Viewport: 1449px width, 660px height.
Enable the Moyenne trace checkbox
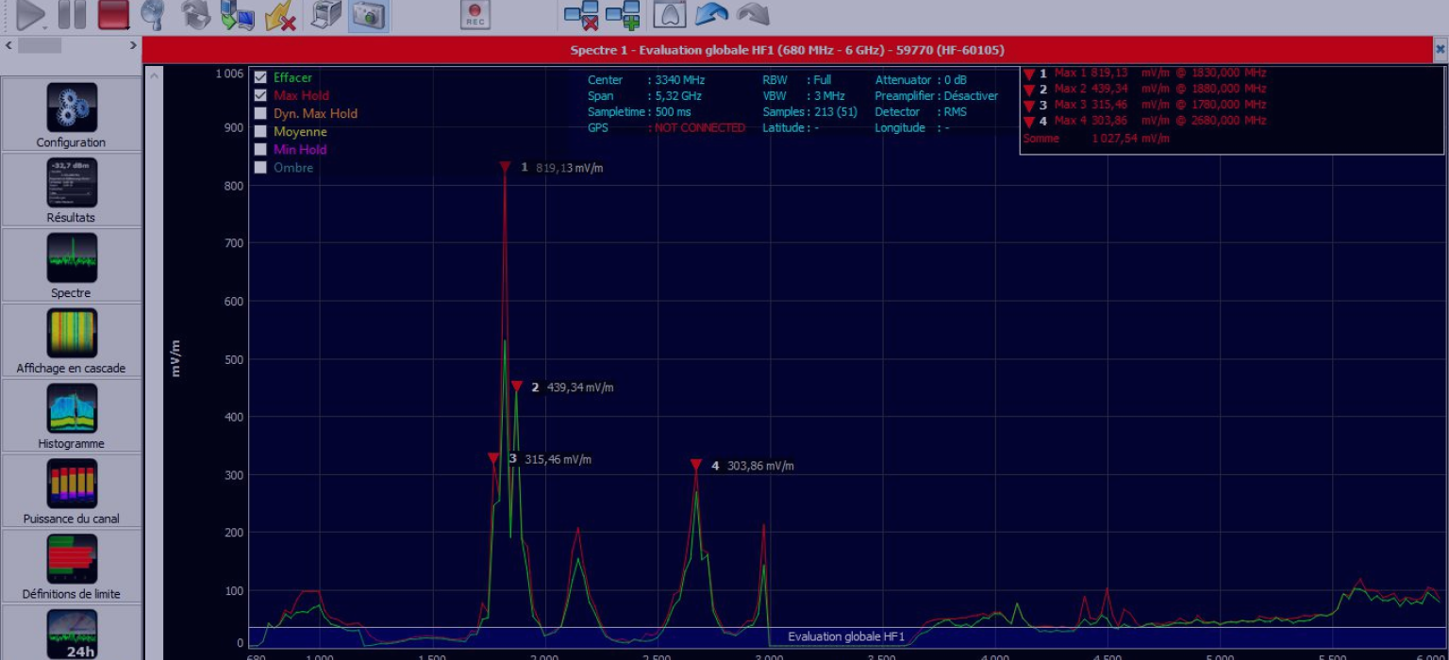click(260, 132)
